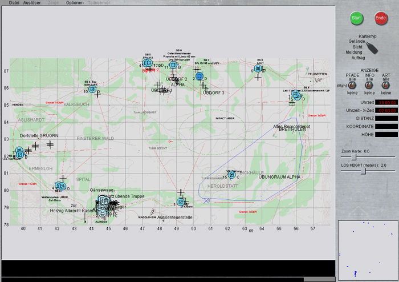Click unit marker 4 near Spital
Viewport: 399px width, 282px height.
point(59,186)
